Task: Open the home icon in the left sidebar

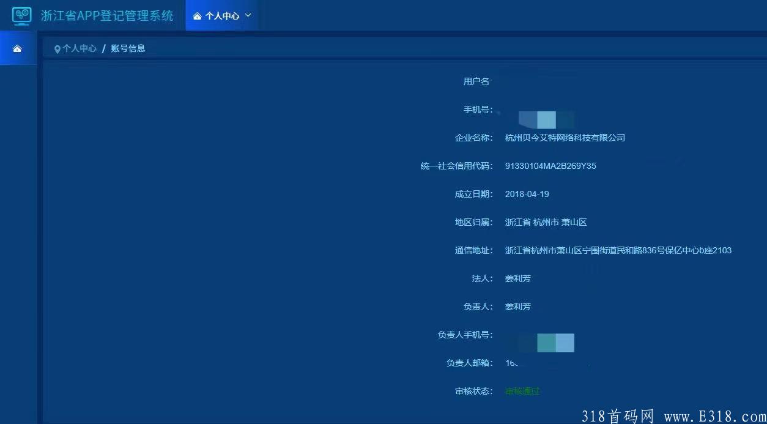Action: [x=17, y=49]
